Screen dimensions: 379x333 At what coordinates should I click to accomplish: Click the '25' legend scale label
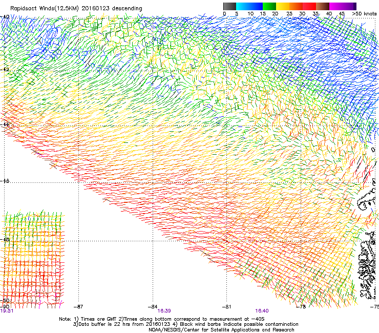click(x=289, y=14)
